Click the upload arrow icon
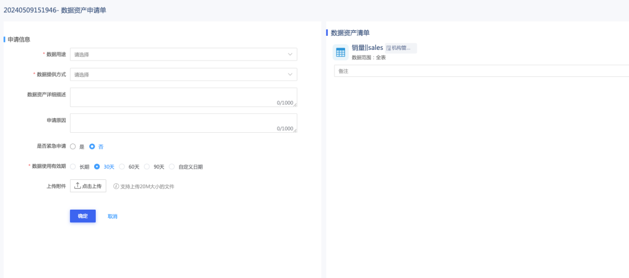Viewport: 629px width, 278px height. point(78,186)
